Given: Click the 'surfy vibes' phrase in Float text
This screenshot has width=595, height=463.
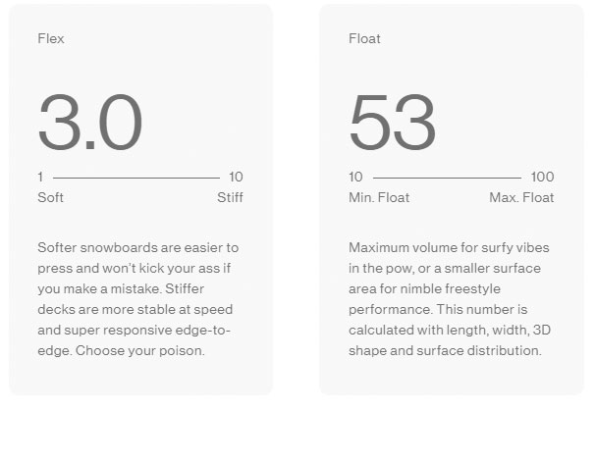Looking at the screenshot, I should (507, 248).
